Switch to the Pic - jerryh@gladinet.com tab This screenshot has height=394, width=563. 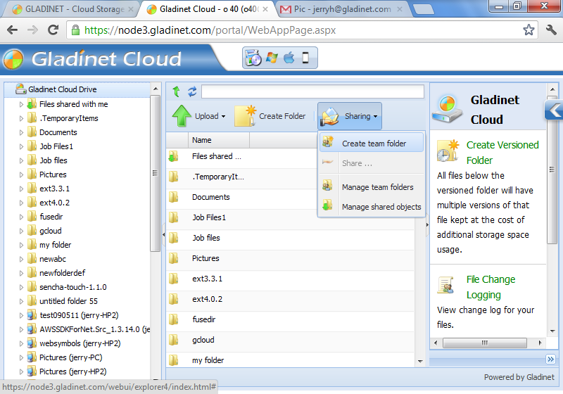coord(342,9)
